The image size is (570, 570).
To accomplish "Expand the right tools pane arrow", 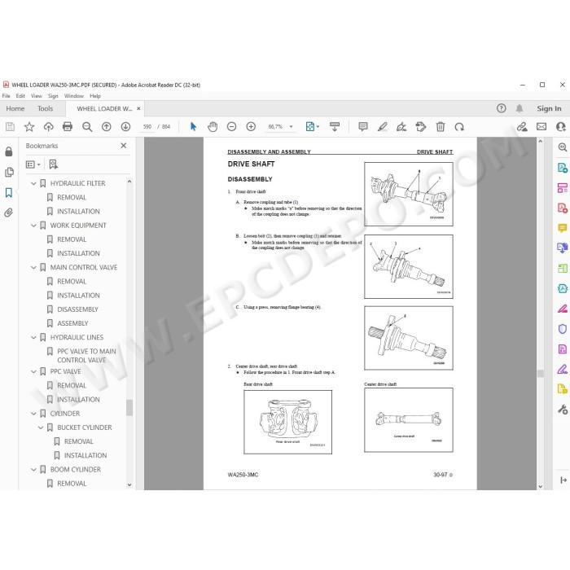I will [563, 480].
